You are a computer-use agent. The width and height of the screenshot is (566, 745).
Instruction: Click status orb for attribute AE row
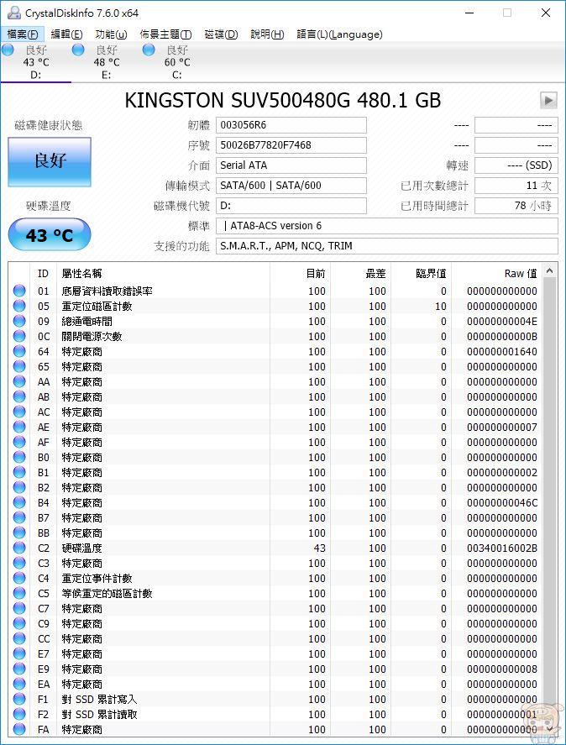[19, 428]
